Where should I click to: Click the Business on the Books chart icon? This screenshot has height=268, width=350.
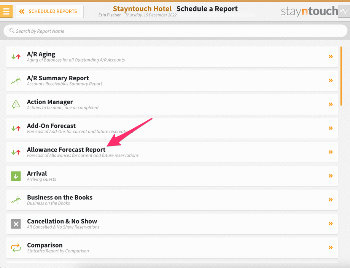16,200
